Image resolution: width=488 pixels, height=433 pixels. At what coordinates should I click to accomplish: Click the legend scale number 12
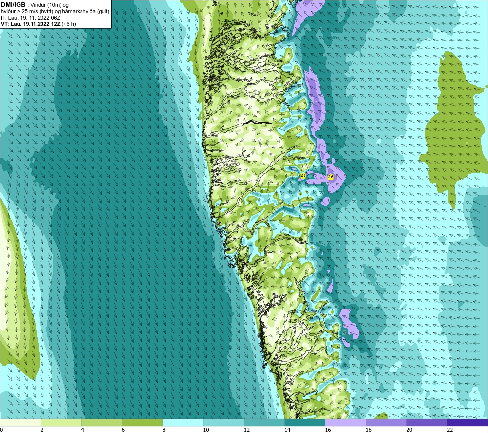tap(247, 430)
